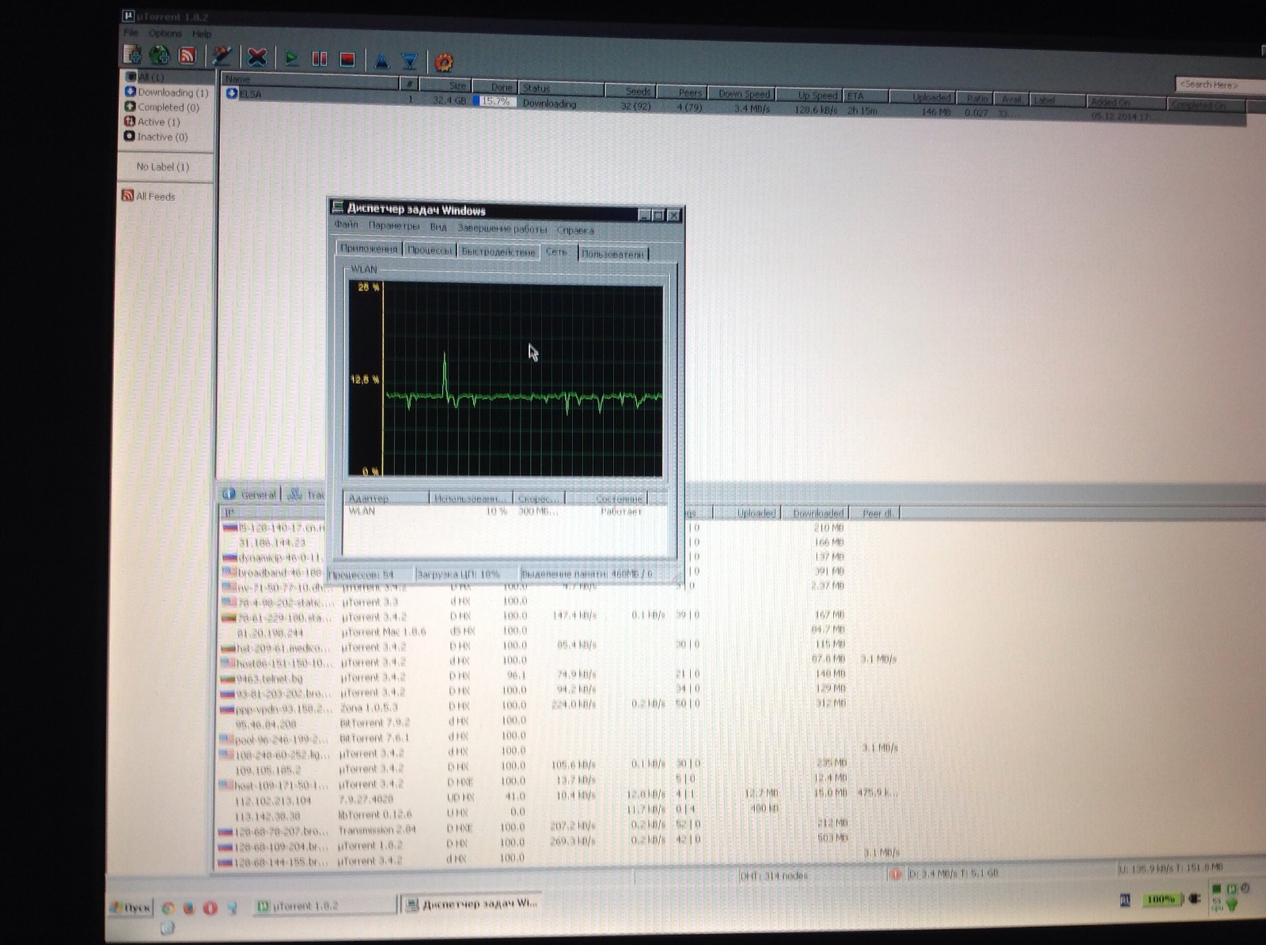Click the 100% battery indicator in the tray
This screenshot has width=1266, height=945.
click(1162, 899)
